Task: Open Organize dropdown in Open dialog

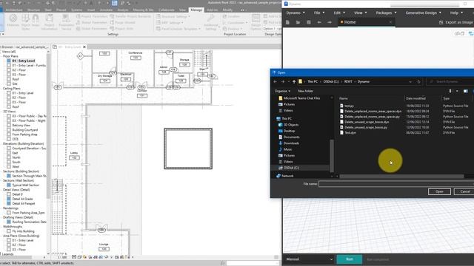Action: [x=282, y=91]
